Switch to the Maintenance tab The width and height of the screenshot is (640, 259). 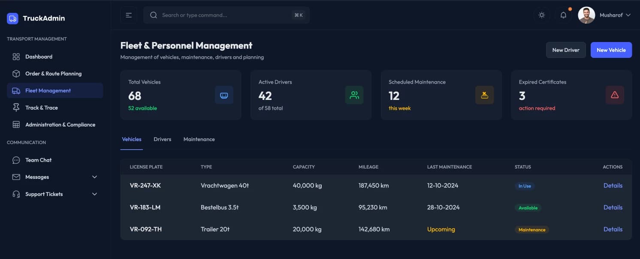pos(199,139)
